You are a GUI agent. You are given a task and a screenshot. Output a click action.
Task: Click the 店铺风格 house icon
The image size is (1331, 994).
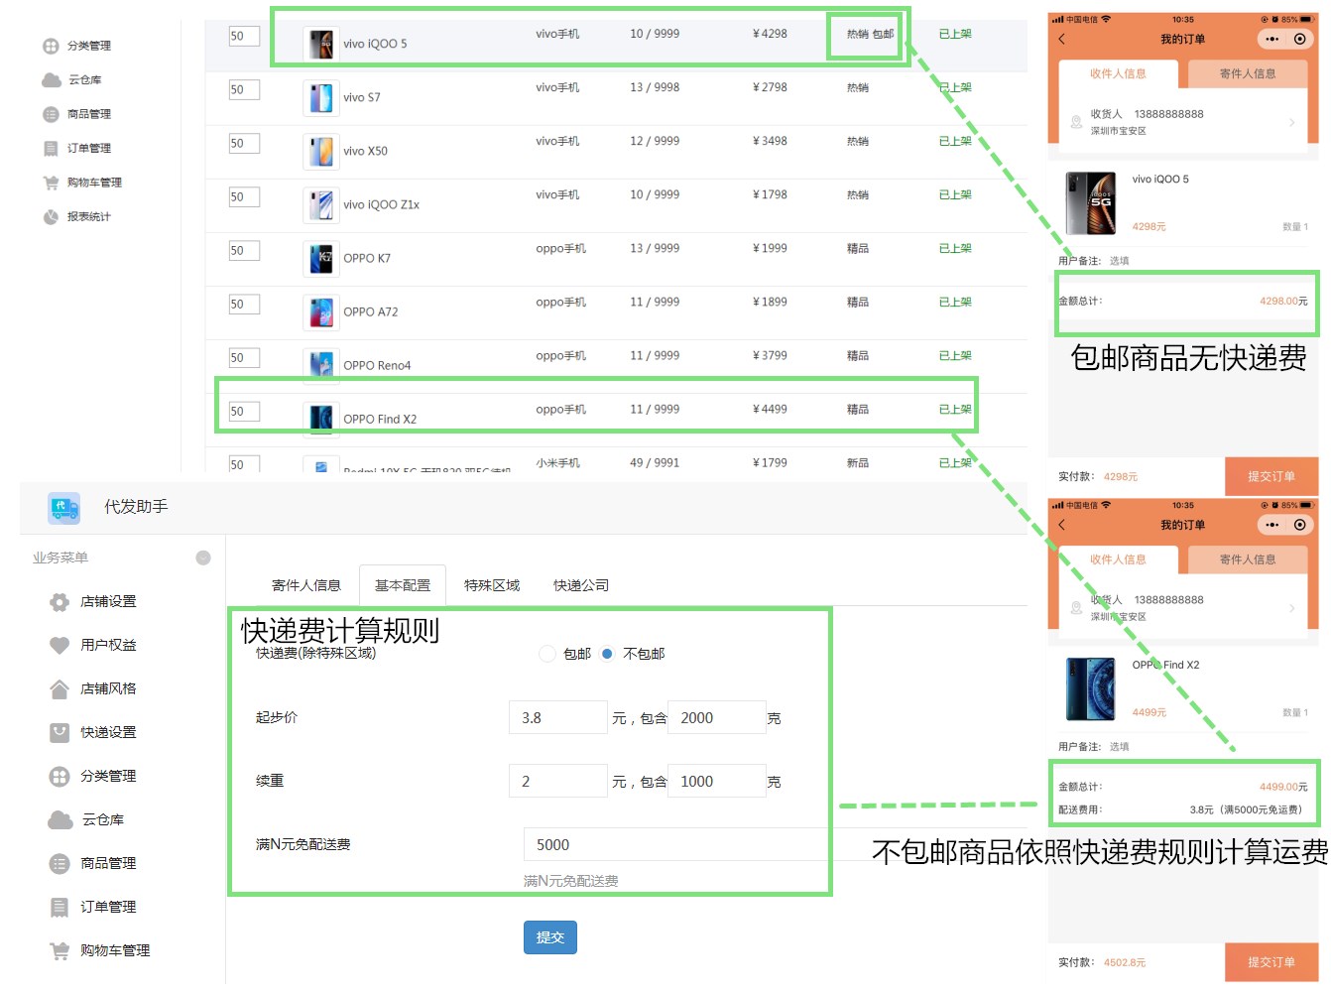click(60, 689)
